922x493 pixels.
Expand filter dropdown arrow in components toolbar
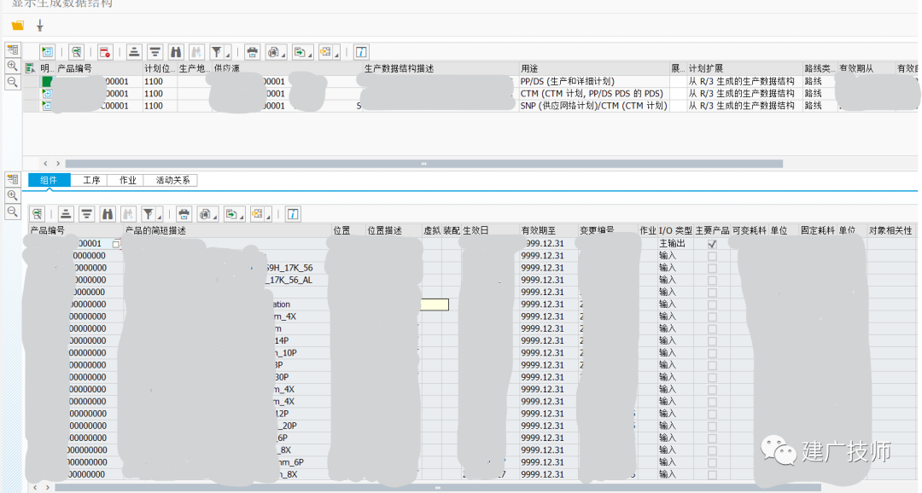(160, 217)
